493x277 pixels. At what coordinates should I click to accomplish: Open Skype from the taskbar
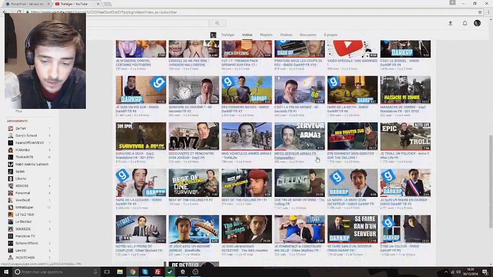145,272
